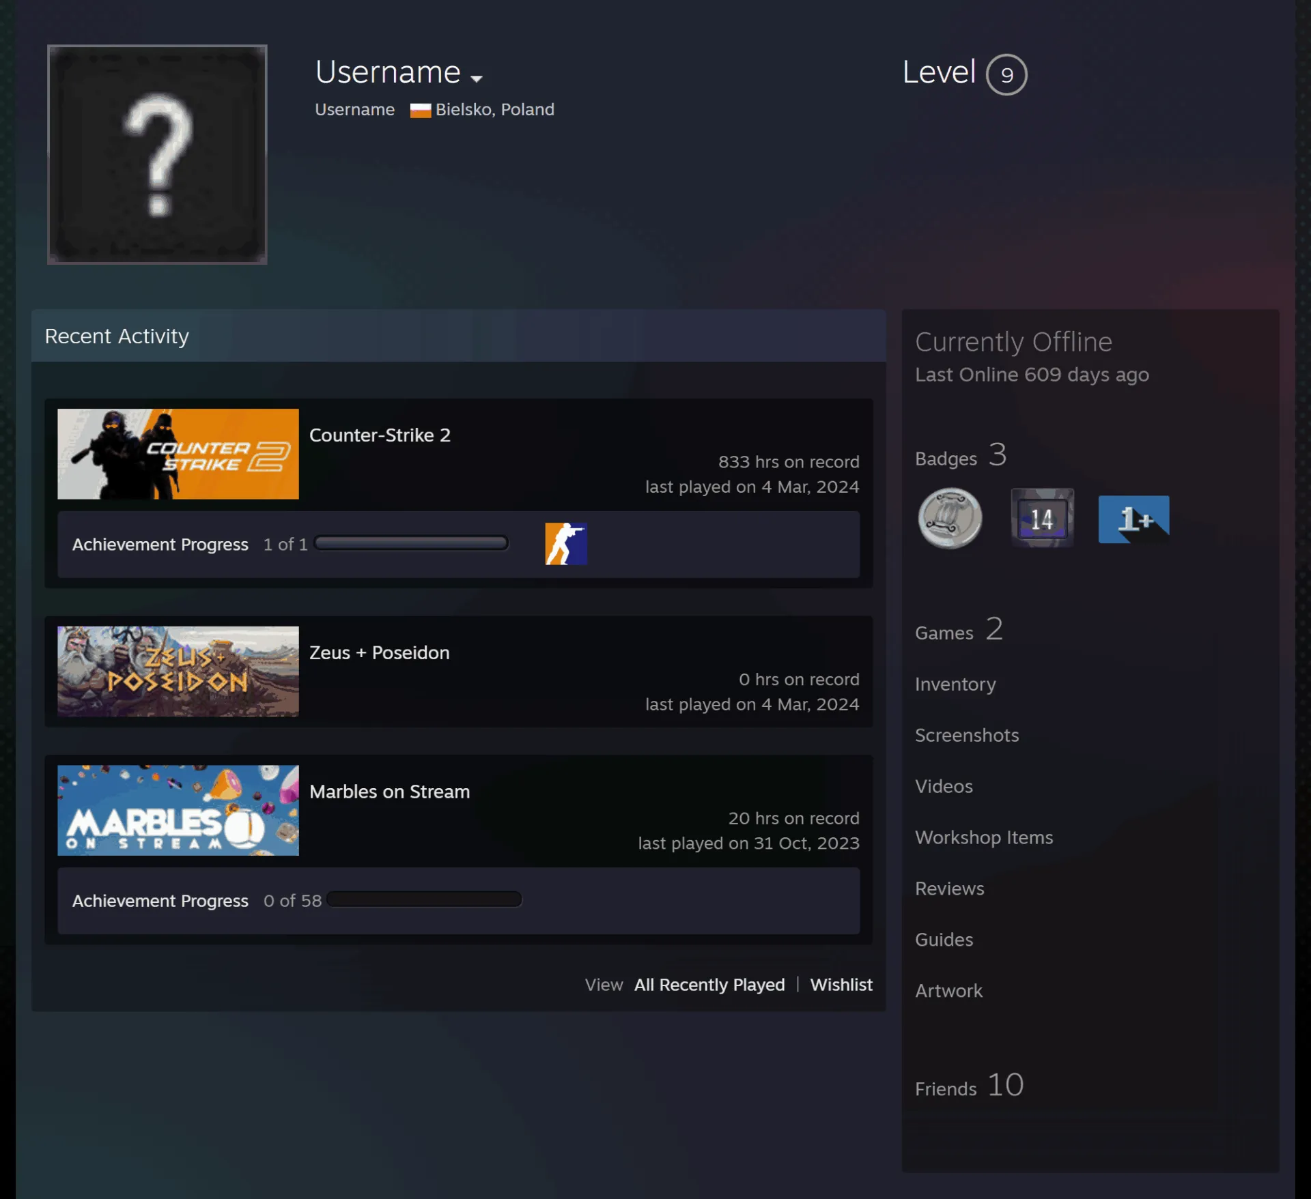Open the Marbles on Stream game banner
Screen dimensions: 1311x1199
(178, 810)
